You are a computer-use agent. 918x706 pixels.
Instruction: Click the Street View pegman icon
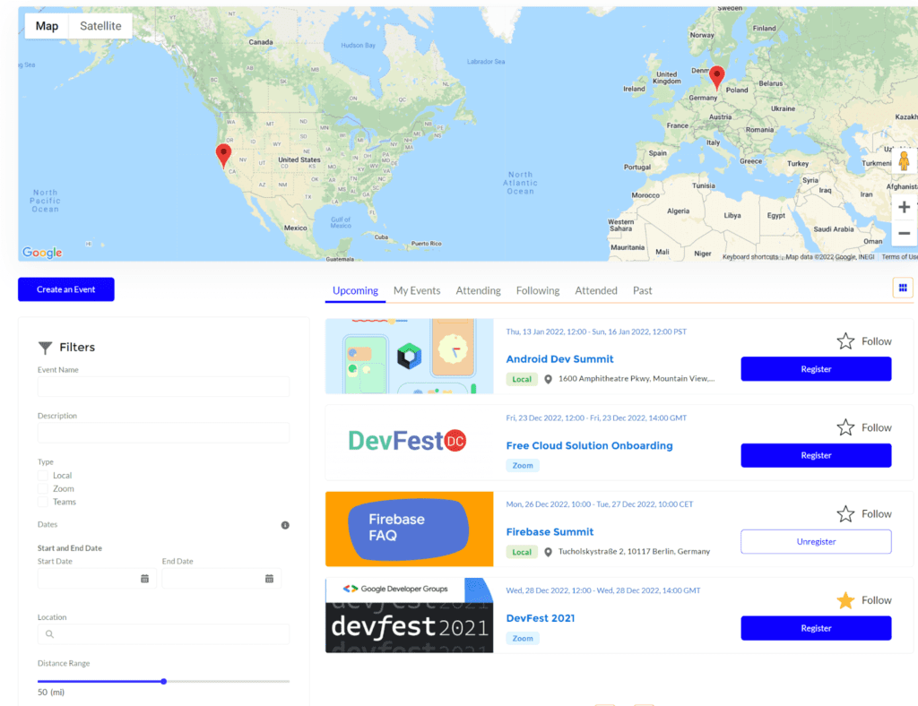(904, 161)
